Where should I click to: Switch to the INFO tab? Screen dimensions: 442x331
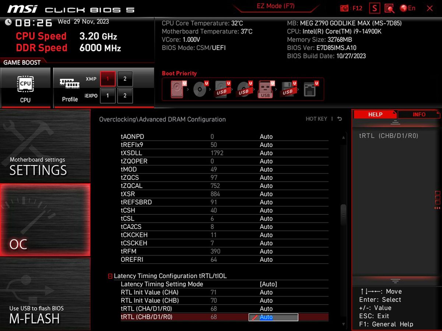tap(419, 114)
